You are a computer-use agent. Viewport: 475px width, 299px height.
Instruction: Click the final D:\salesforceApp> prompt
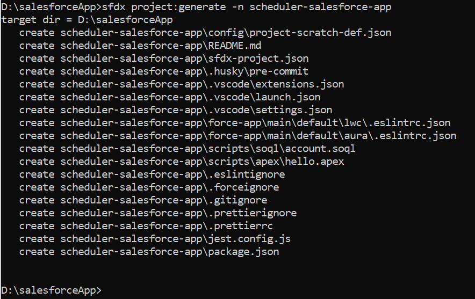pos(51,290)
